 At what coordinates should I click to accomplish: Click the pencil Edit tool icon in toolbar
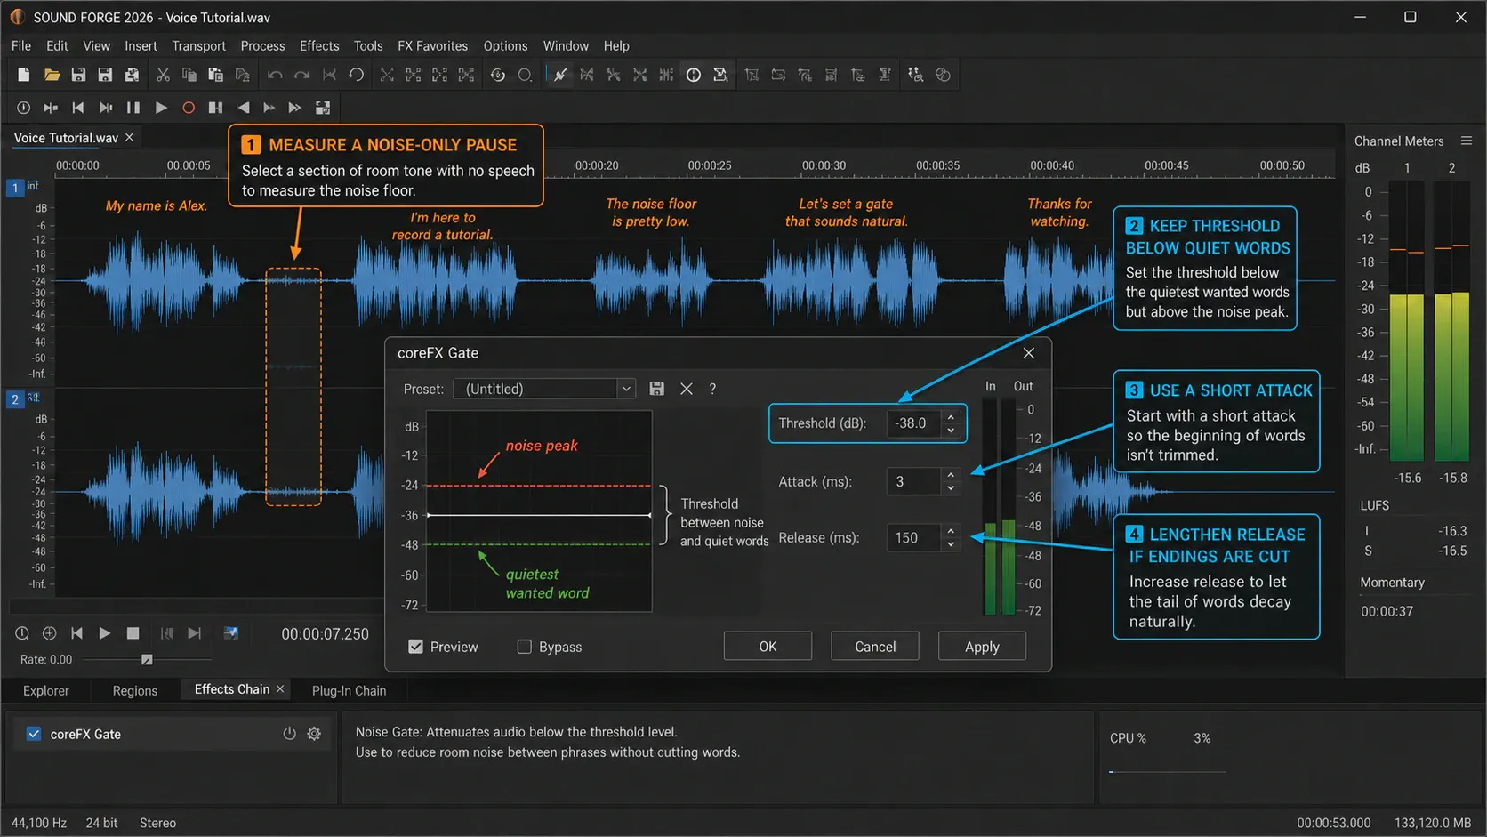[x=560, y=76]
